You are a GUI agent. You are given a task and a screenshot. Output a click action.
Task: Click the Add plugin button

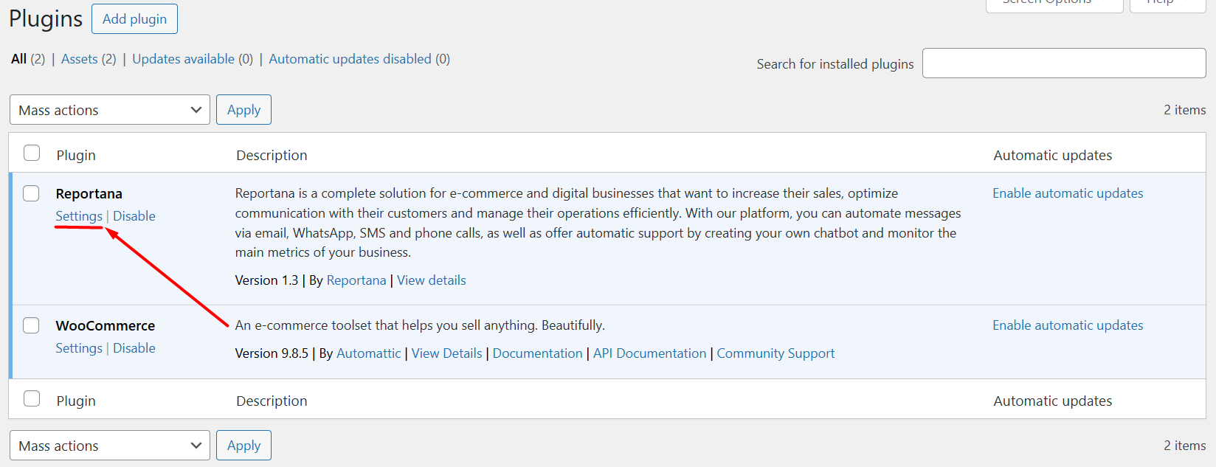click(134, 19)
